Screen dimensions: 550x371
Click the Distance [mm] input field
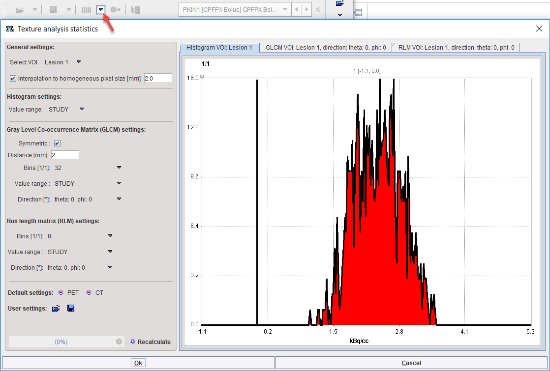click(x=65, y=155)
